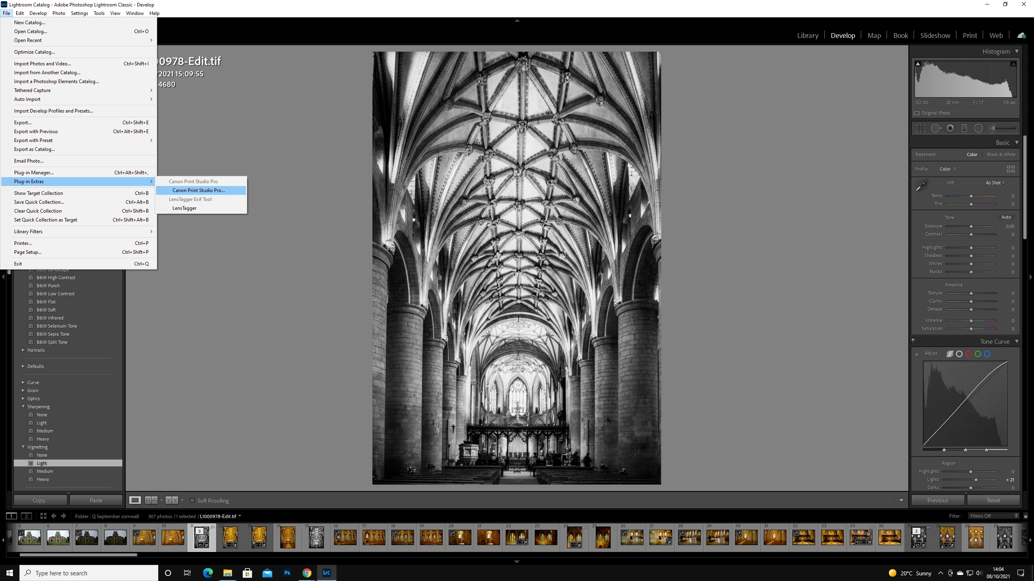
Task: Switch tone curve to Red channel
Action: pos(969,354)
